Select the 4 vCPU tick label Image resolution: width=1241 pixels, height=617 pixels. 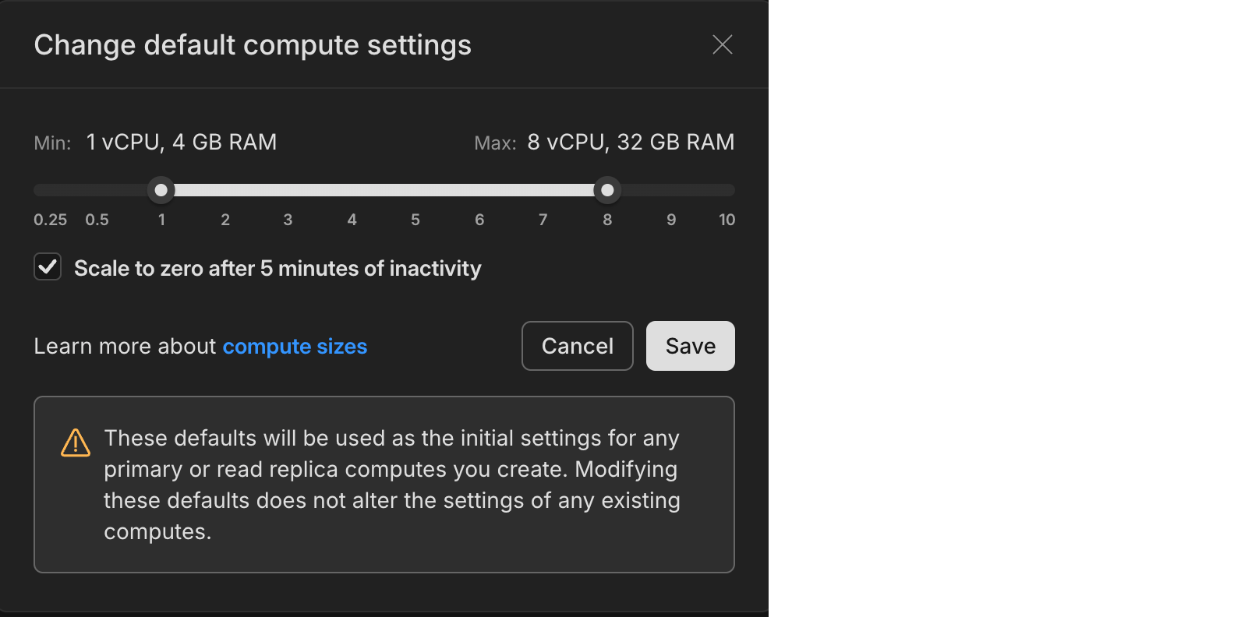[352, 220]
